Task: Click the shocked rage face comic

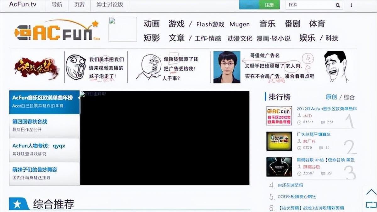Action: tap(76, 67)
